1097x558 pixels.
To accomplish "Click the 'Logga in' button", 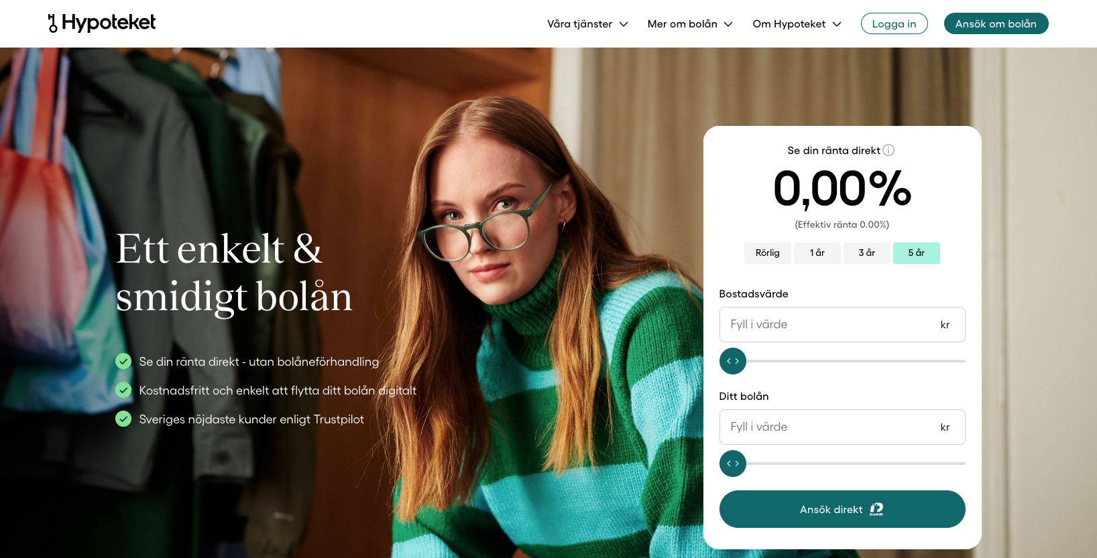I will [x=894, y=23].
